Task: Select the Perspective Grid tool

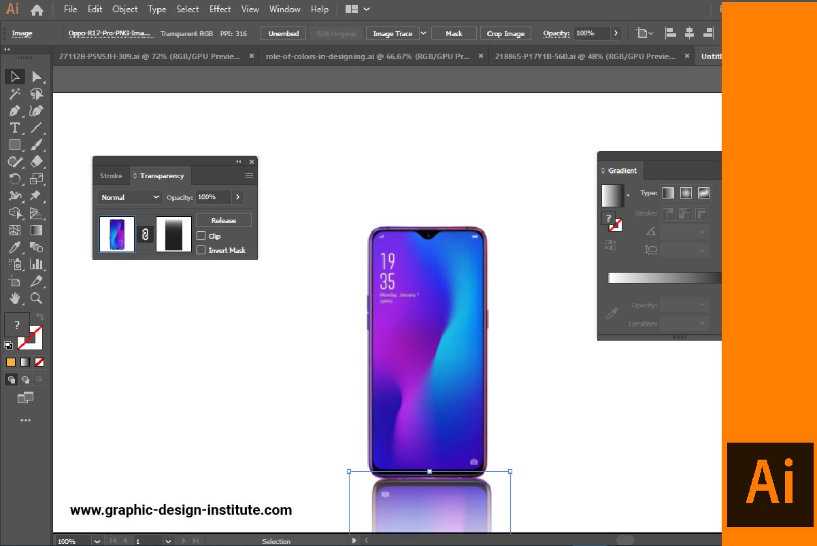Action: coord(37,214)
